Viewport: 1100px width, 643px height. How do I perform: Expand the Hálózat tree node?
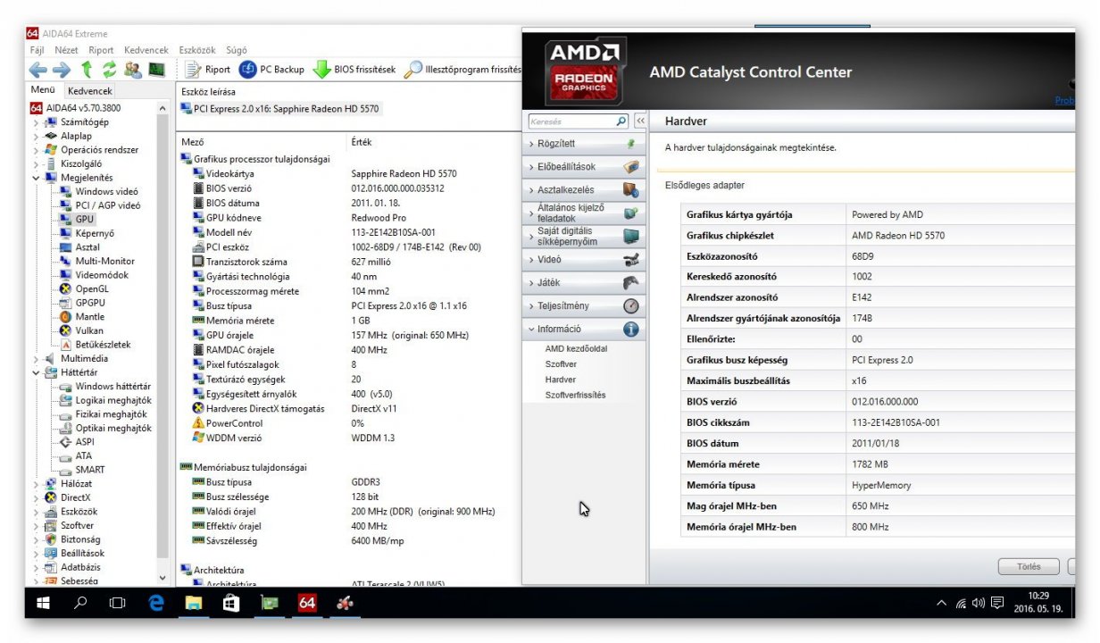pyautogui.click(x=37, y=483)
